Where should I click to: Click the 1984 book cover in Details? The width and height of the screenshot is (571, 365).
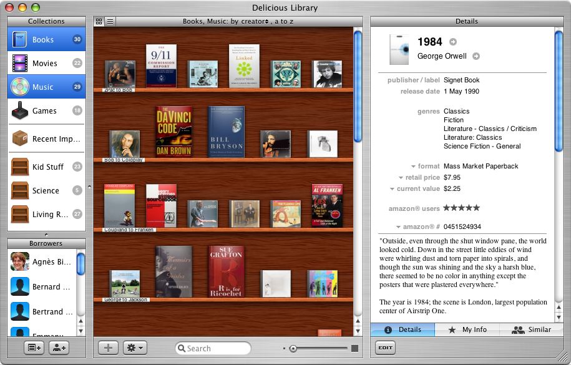coord(399,49)
